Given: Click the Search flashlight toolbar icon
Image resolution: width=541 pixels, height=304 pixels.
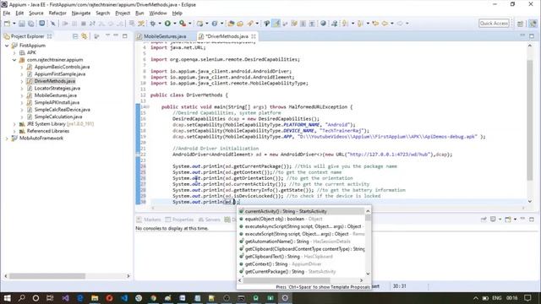Looking at the screenshot, I should (x=250, y=24).
